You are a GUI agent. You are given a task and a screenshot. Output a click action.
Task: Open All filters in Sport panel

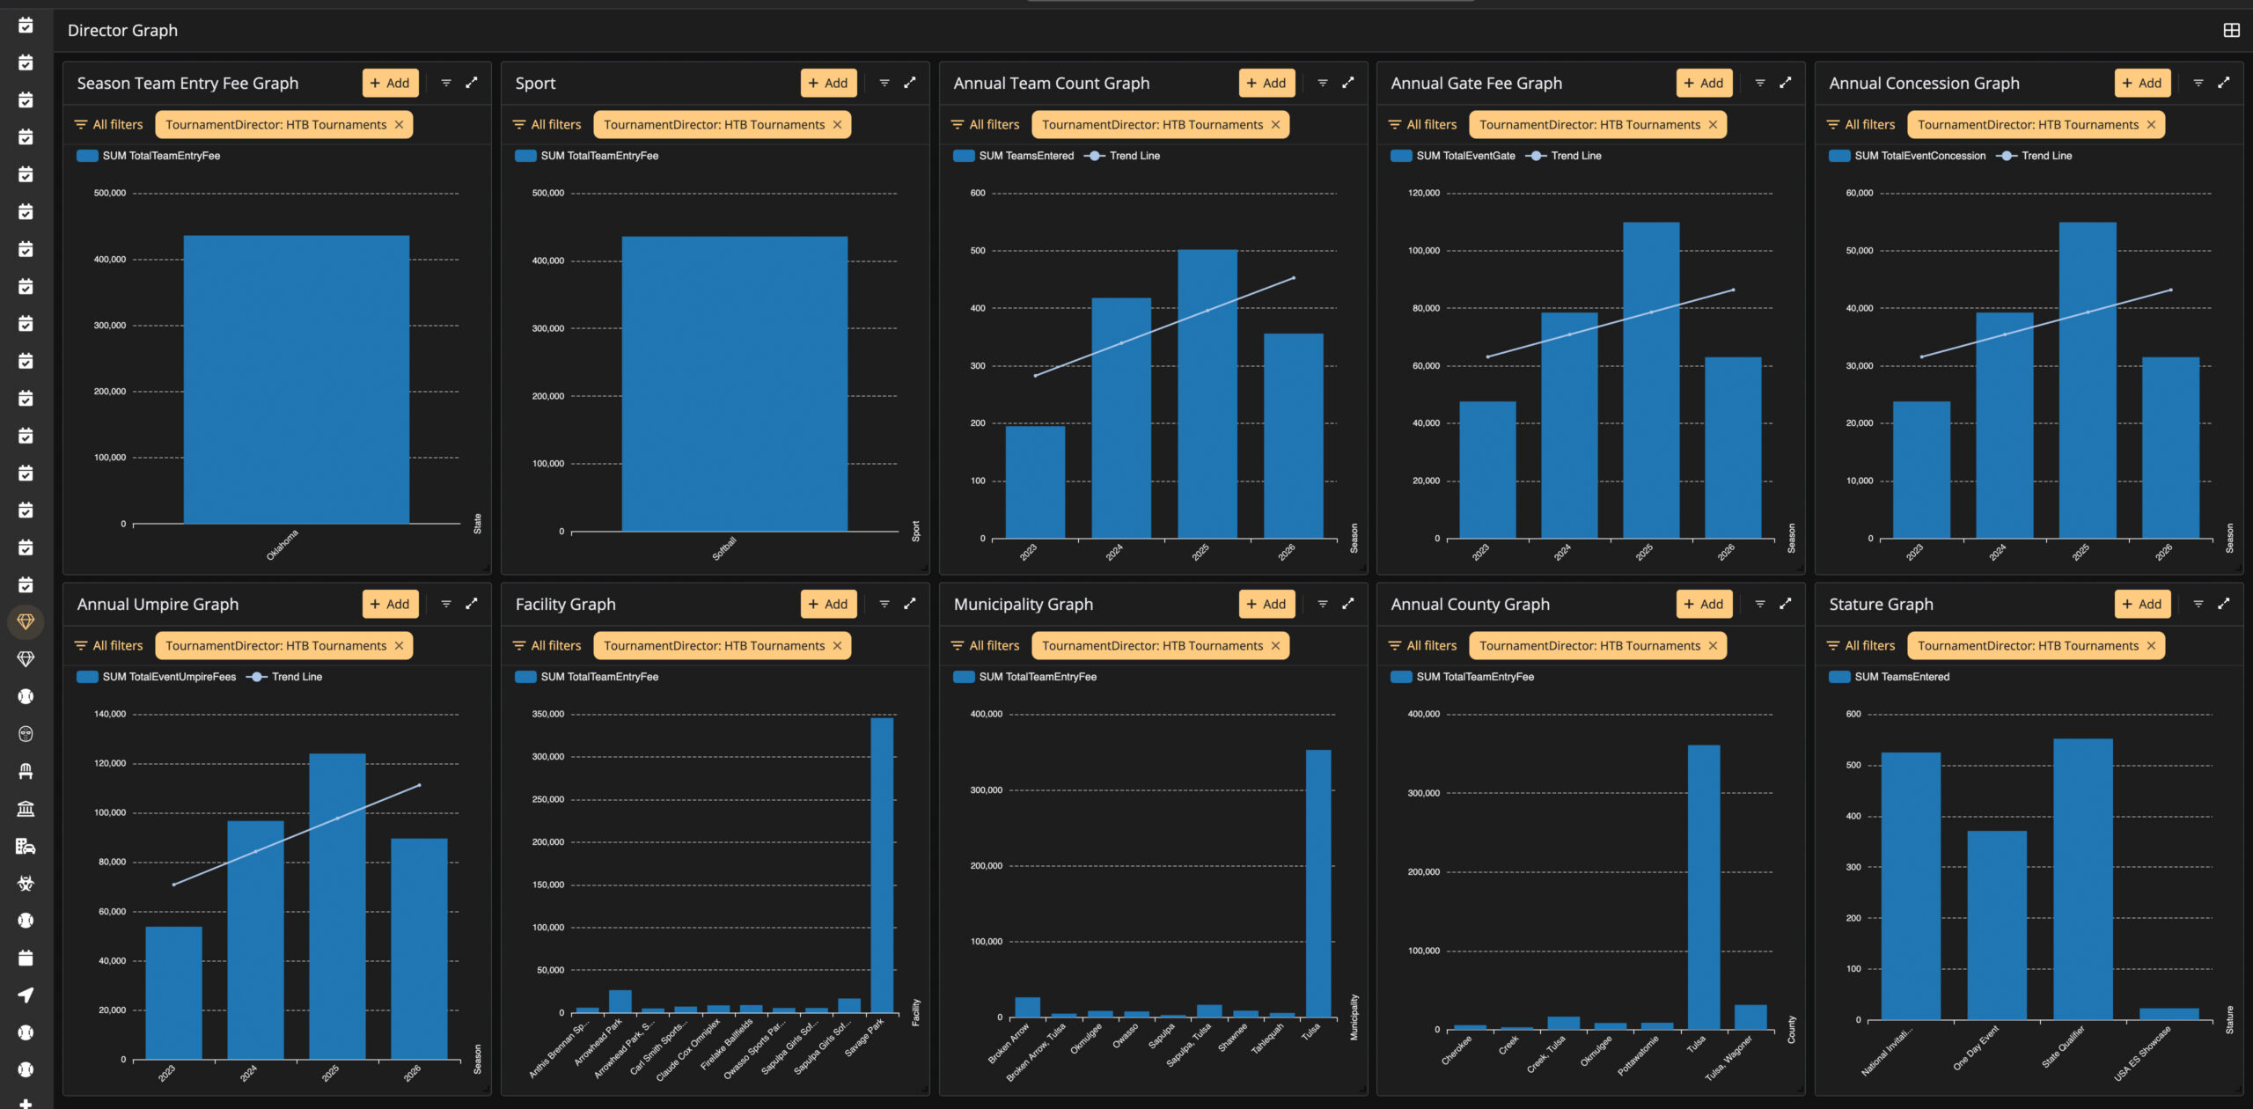547,125
